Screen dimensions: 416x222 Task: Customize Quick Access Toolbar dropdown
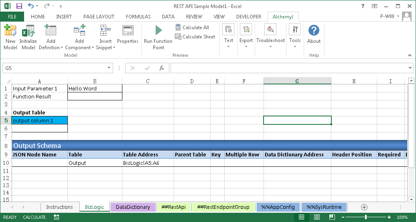[61, 6]
